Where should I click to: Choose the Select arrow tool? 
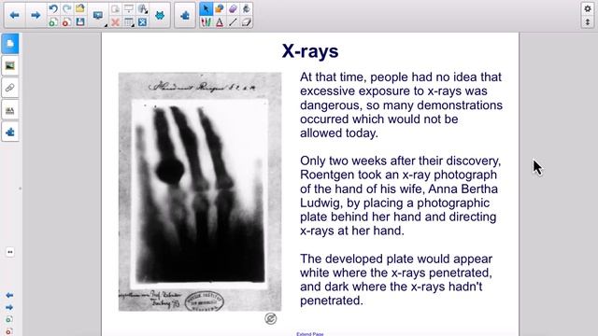click(x=206, y=8)
